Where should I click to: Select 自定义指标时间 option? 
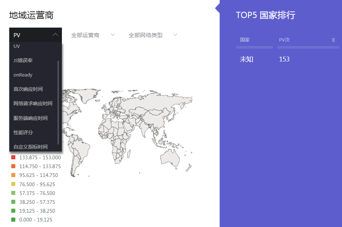(x=35, y=146)
